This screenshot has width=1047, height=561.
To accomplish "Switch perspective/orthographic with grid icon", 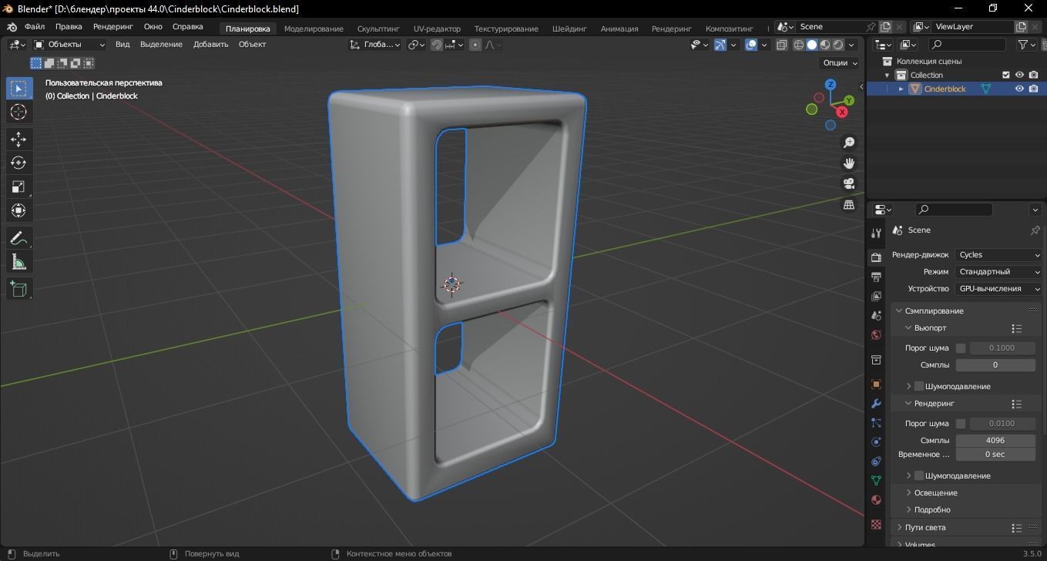I will coord(849,204).
